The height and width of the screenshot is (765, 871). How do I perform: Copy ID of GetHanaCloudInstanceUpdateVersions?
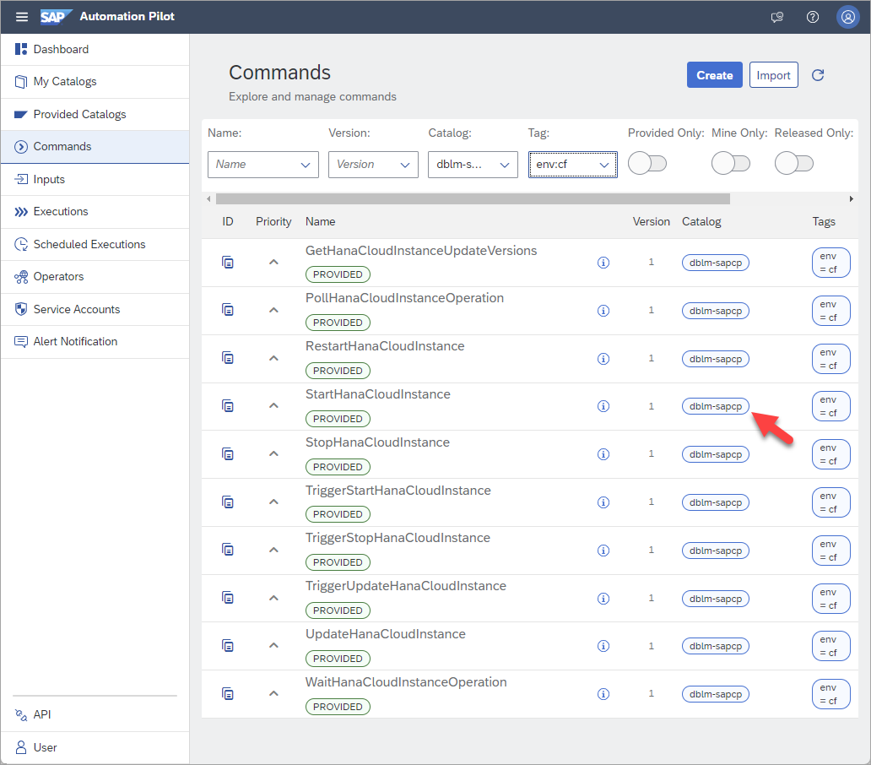tap(228, 263)
